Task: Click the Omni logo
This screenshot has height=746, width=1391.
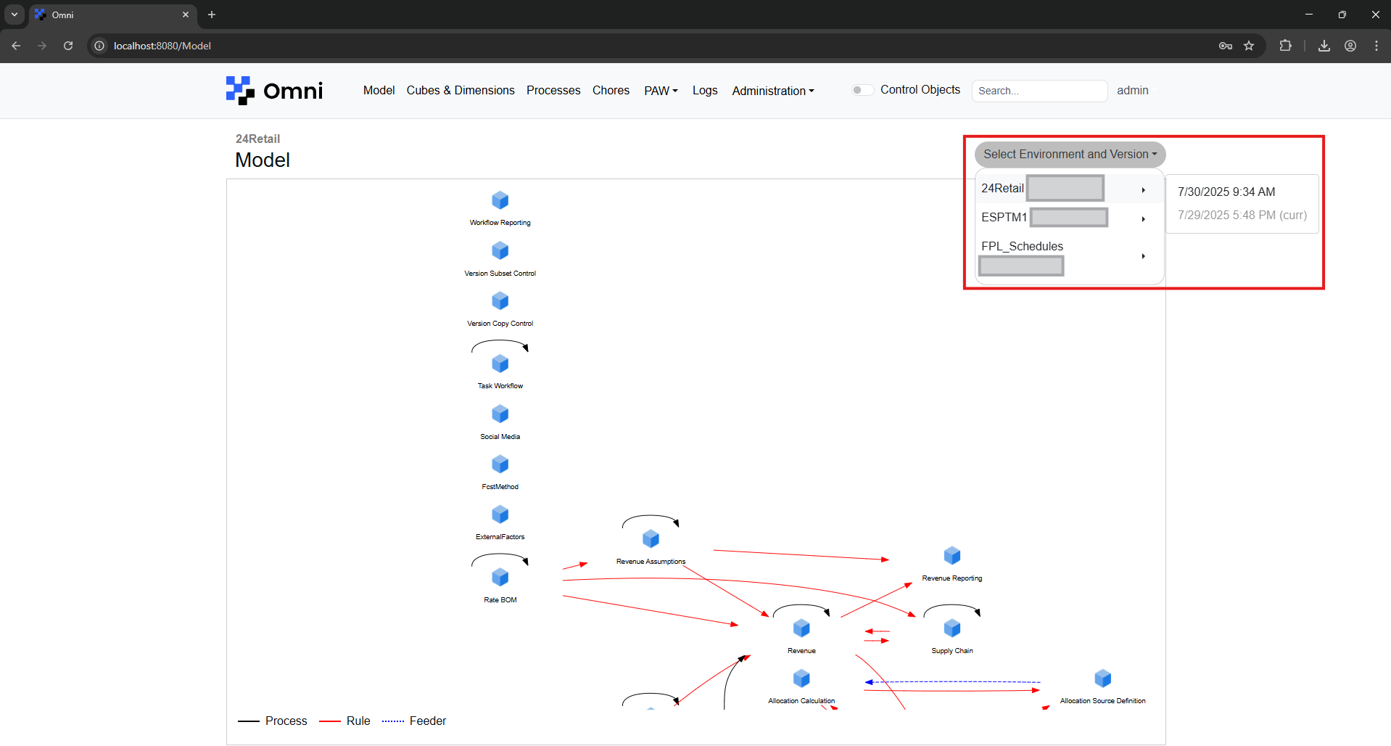Action: tap(274, 91)
